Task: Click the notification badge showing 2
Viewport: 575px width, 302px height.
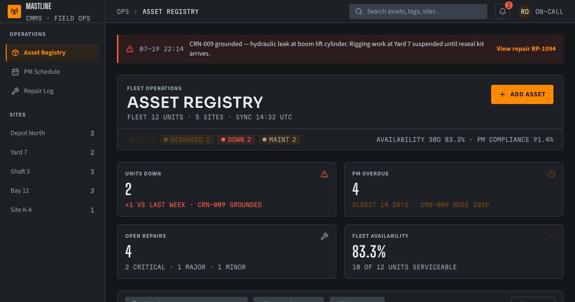Action: (x=509, y=5)
